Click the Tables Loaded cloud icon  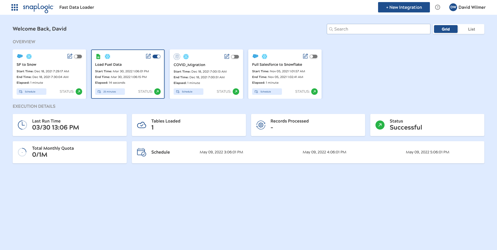pos(141,125)
